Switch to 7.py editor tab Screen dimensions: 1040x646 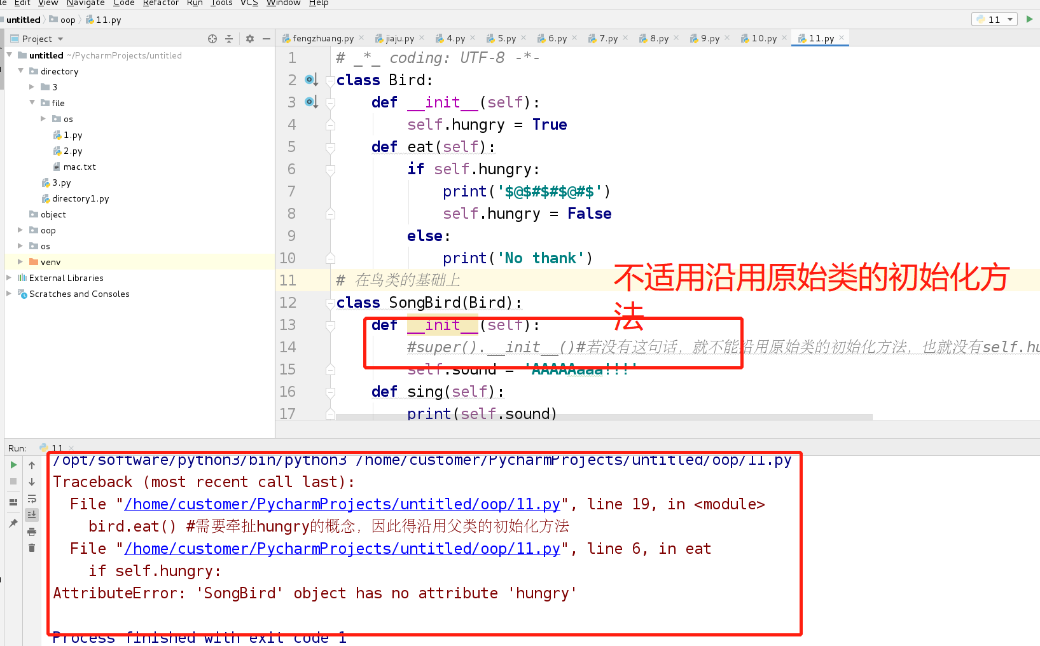pos(608,38)
